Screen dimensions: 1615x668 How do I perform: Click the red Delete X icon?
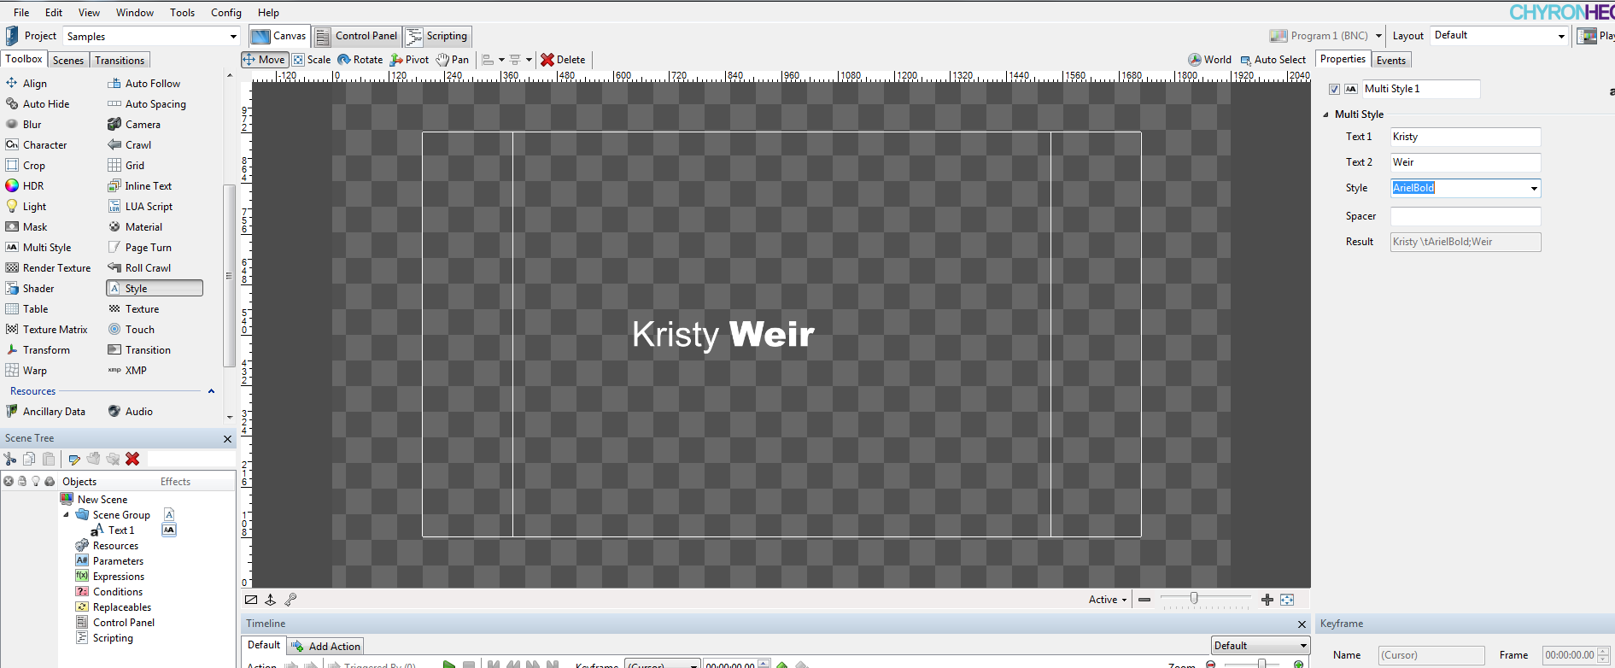[547, 60]
